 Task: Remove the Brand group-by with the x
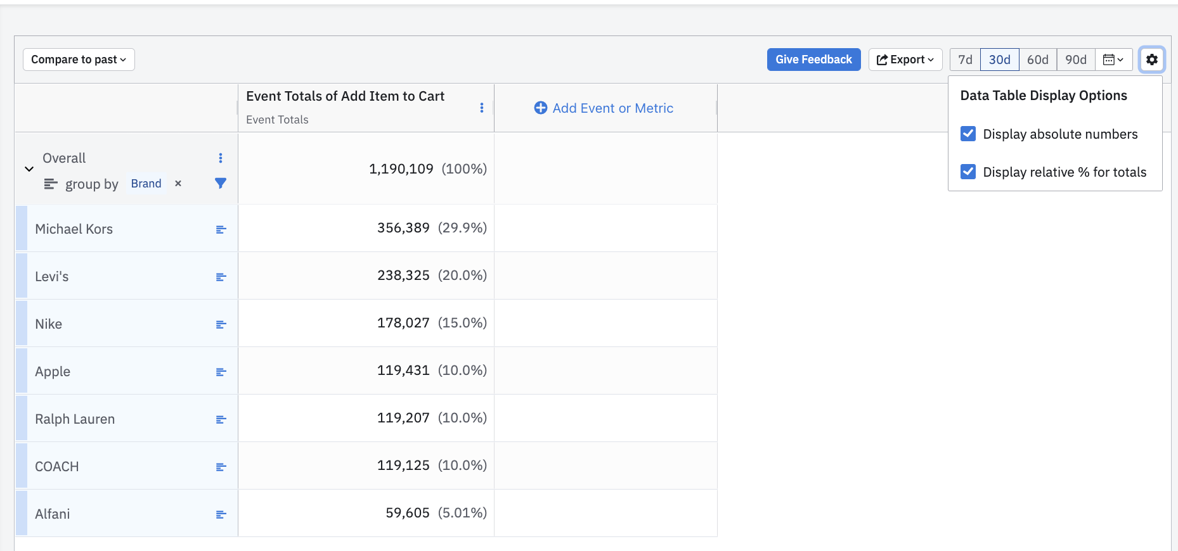pos(178,184)
